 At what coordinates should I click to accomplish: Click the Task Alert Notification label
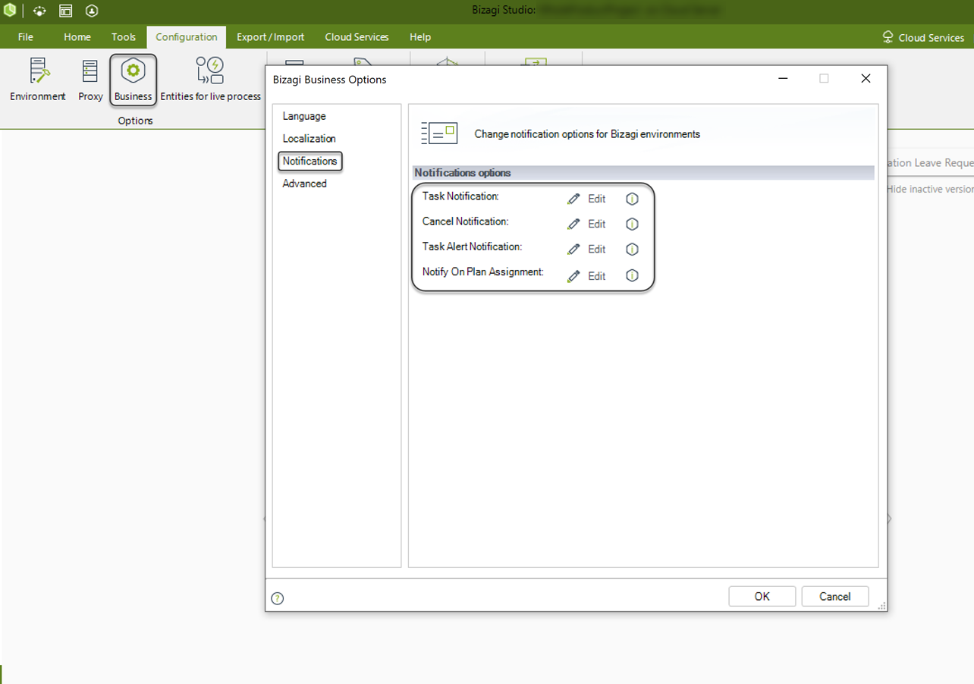coord(472,246)
